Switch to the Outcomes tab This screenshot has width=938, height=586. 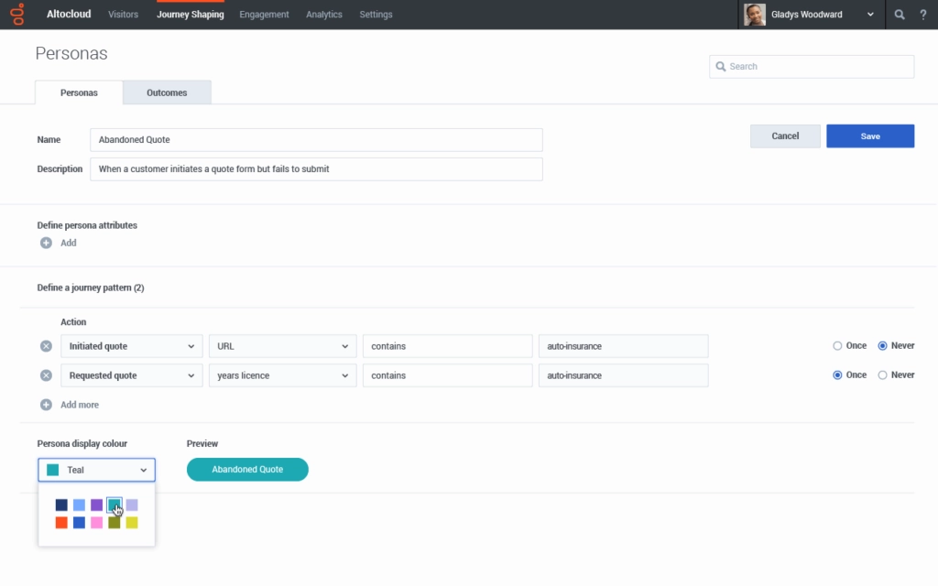pyautogui.click(x=167, y=92)
